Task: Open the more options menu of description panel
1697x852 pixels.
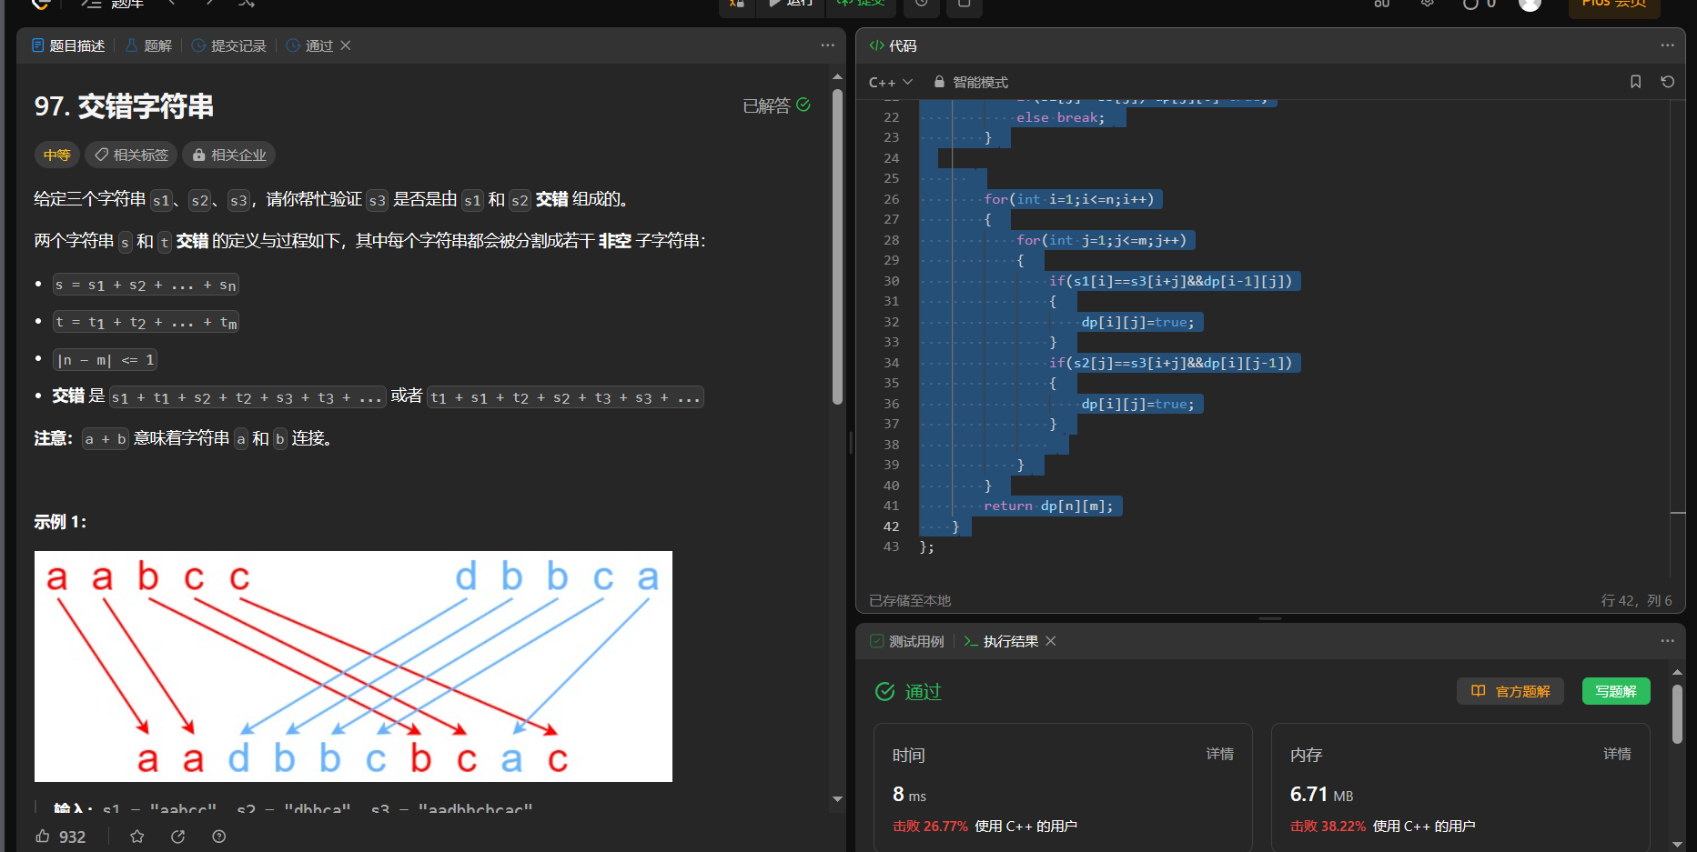Action: click(x=827, y=45)
